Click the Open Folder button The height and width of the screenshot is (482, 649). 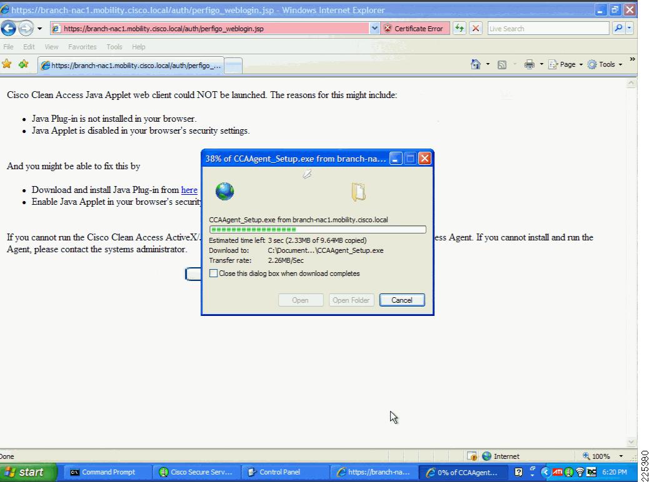tap(351, 300)
